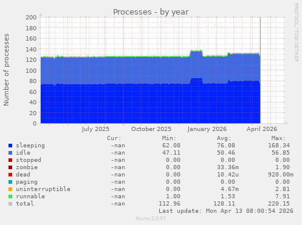Click dead average value 10.42u
This screenshot has height=225, width=302.
228,175
